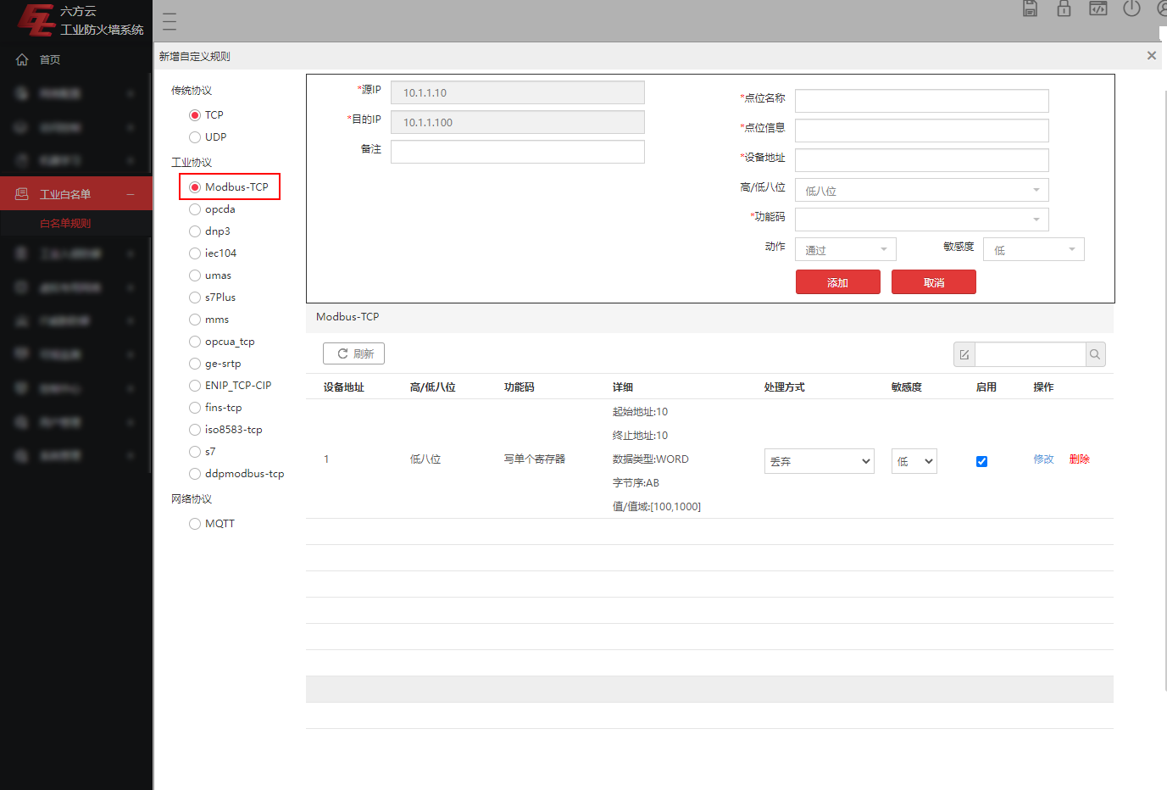Viewport: 1167px width, 790px height.
Task: Click the red 删除 link in row 1
Action: coord(1080,459)
